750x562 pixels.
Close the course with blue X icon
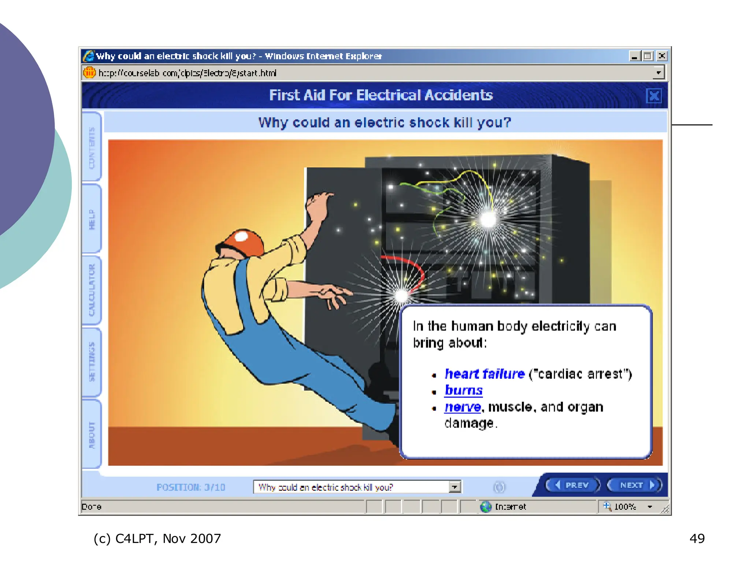[x=654, y=96]
